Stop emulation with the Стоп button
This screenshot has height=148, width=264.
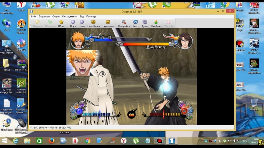pos(82,23)
